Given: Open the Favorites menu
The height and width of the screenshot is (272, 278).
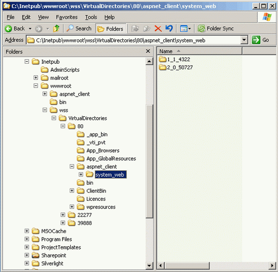Looking at the screenshot, I should (x=67, y=17).
